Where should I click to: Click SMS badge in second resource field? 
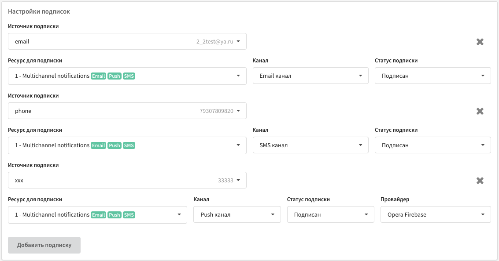[x=129, y=145]
